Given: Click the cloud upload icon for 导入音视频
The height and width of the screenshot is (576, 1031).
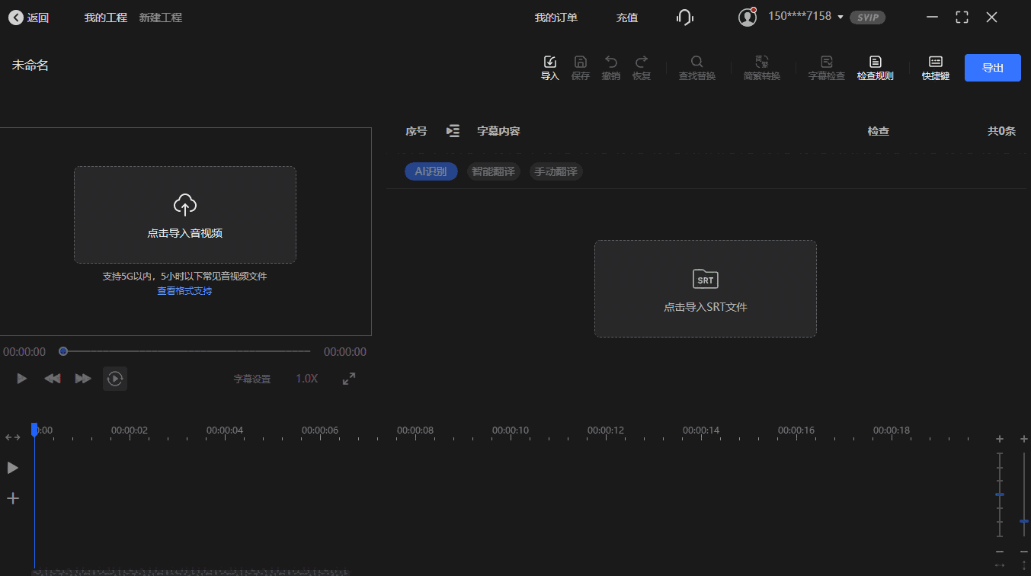Looking at the screenshot, I should (185, 204).
